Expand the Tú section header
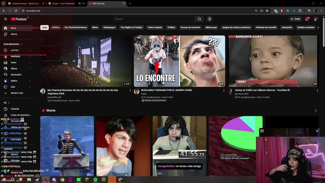Image resolution: width=325 pixels, height=183 pixels. coord(7,103)
